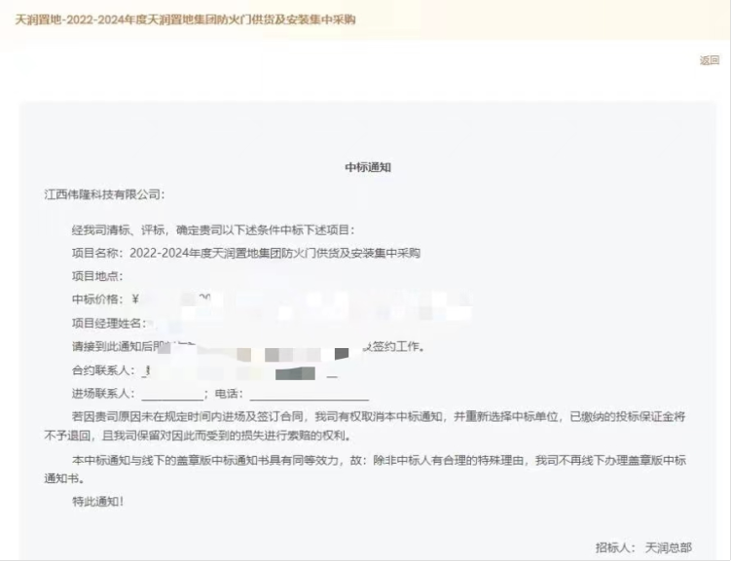Click the 项目地点 label
Image resolution: width=731 pixels, height=561 pixels.
(97, 276)
